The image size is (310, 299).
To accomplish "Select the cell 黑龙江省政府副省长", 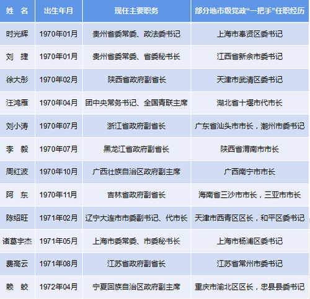I will pos(136,149).
